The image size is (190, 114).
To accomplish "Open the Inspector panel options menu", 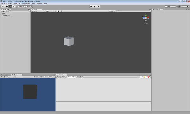I will 188,9.
